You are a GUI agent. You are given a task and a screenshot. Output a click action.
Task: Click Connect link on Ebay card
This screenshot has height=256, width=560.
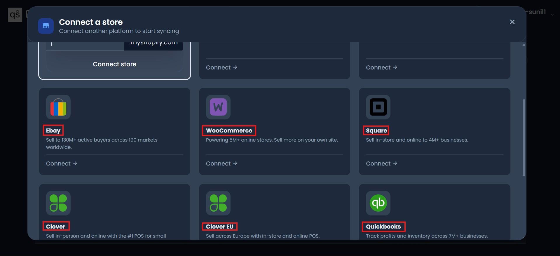[x=62, y=163]
